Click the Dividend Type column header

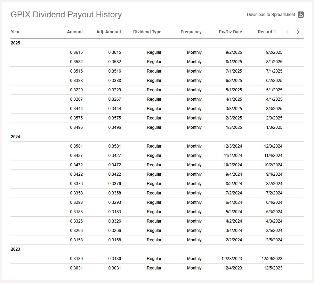147,32
